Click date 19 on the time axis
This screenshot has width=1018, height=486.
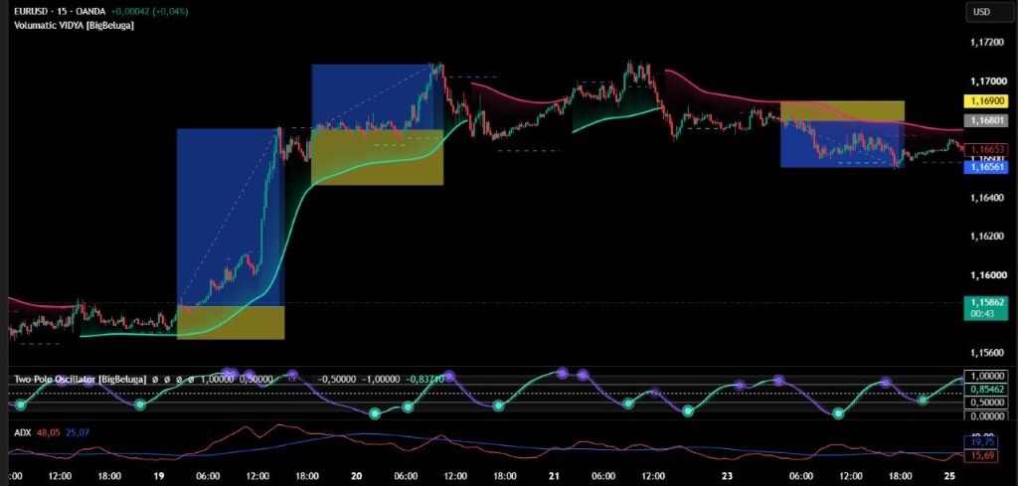pyautogui.click(x=159, y=476)
